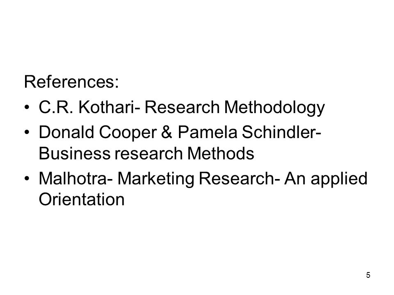Click the word Methods in second reference
The height and width of the screenshot is (295, 394).
coord(221,153)
